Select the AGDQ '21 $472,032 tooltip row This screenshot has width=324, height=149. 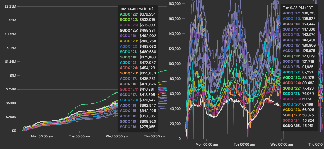(138, 62)
